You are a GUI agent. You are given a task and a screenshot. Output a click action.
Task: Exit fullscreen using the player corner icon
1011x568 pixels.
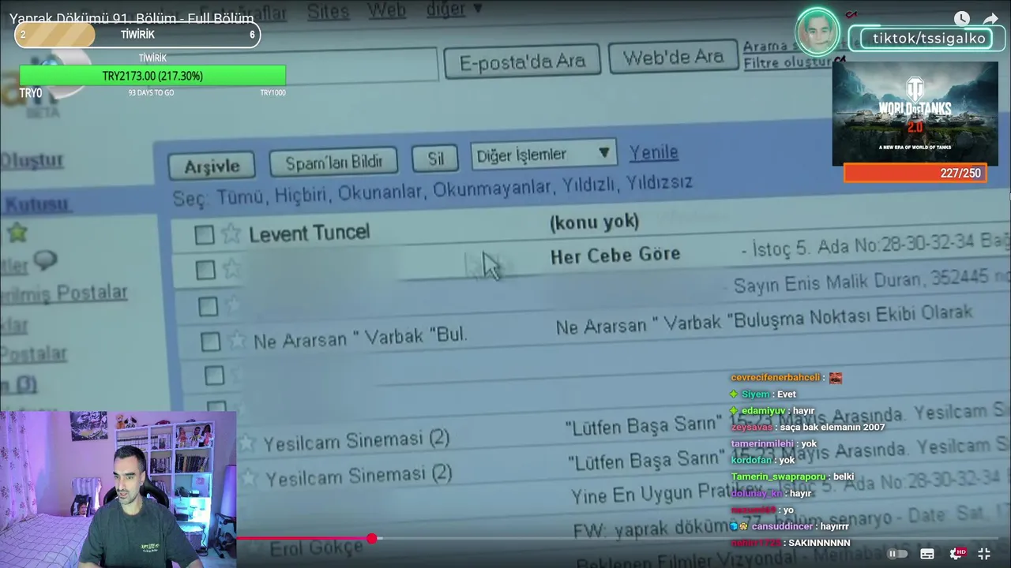[984, 554]
